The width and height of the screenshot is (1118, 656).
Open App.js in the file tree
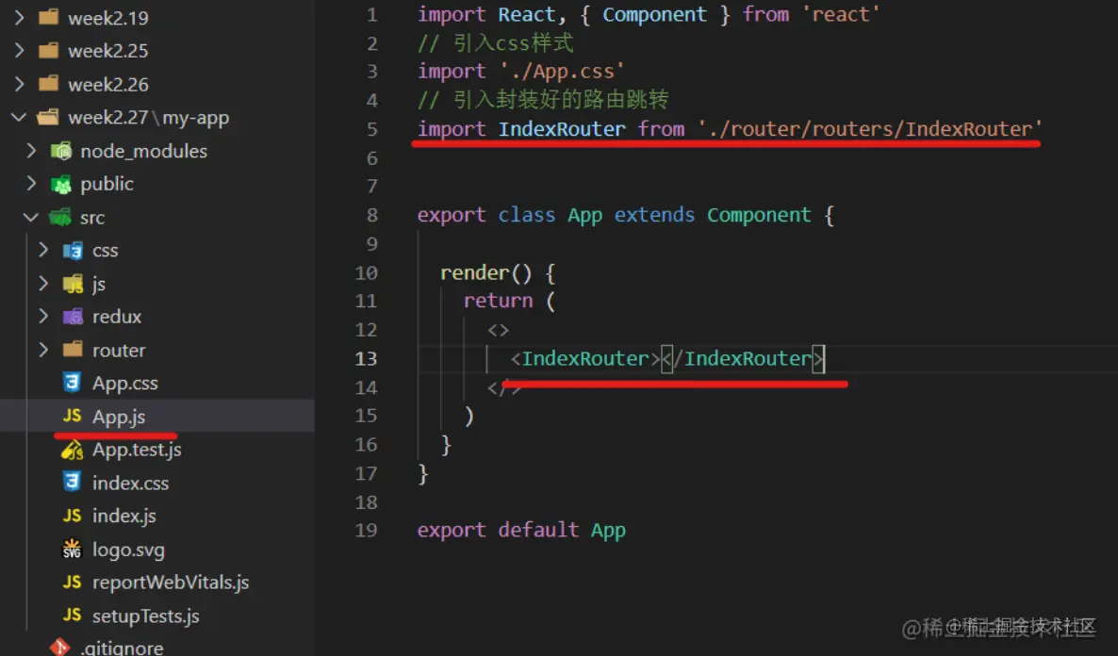(119, 417)
